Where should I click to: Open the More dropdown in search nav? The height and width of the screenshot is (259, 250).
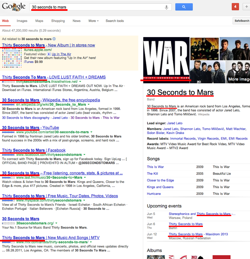point(93,21)
